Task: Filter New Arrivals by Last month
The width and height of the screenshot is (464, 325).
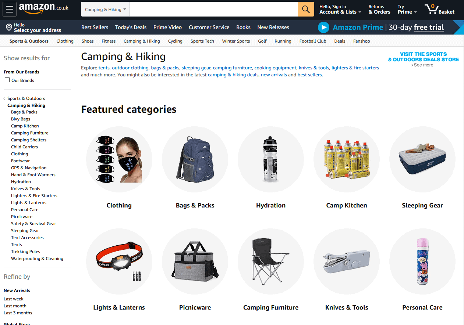Action: click(x=15, y=306)
